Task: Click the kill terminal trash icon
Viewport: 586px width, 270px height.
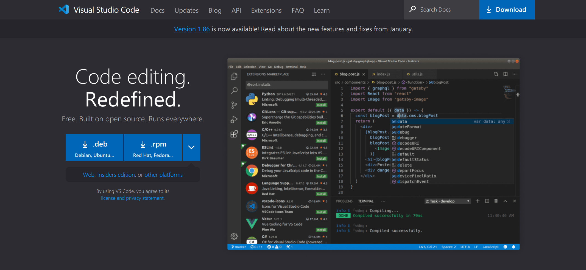Action: (496, 201)
